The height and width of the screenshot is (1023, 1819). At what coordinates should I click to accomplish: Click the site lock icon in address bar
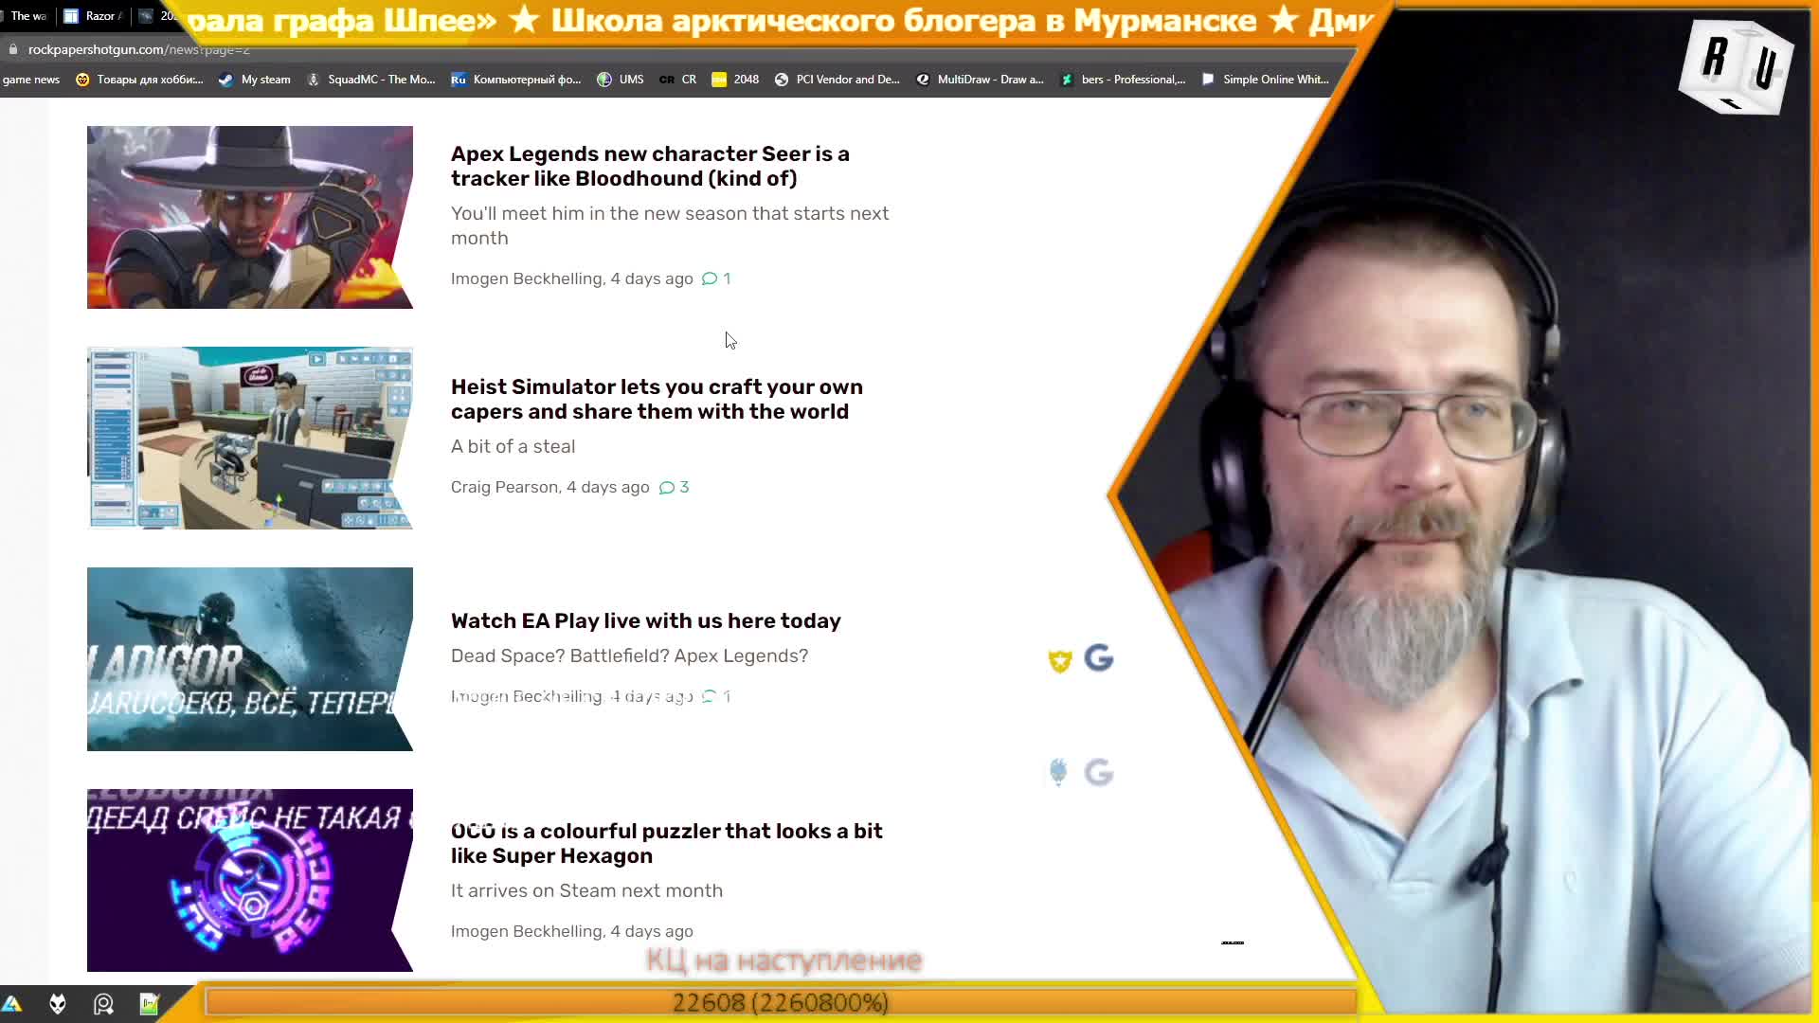pos(13,49)
